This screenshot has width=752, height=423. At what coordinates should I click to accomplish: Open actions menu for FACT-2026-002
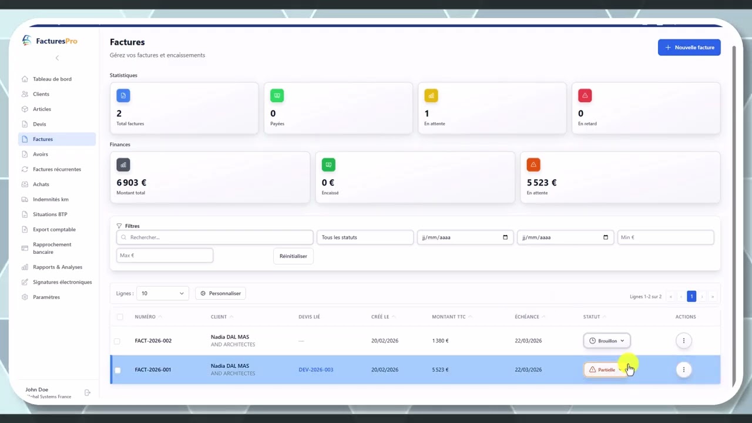(x=683, y=341)
